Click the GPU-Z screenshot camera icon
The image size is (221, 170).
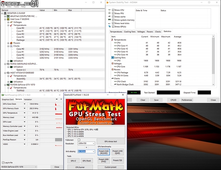57,99
